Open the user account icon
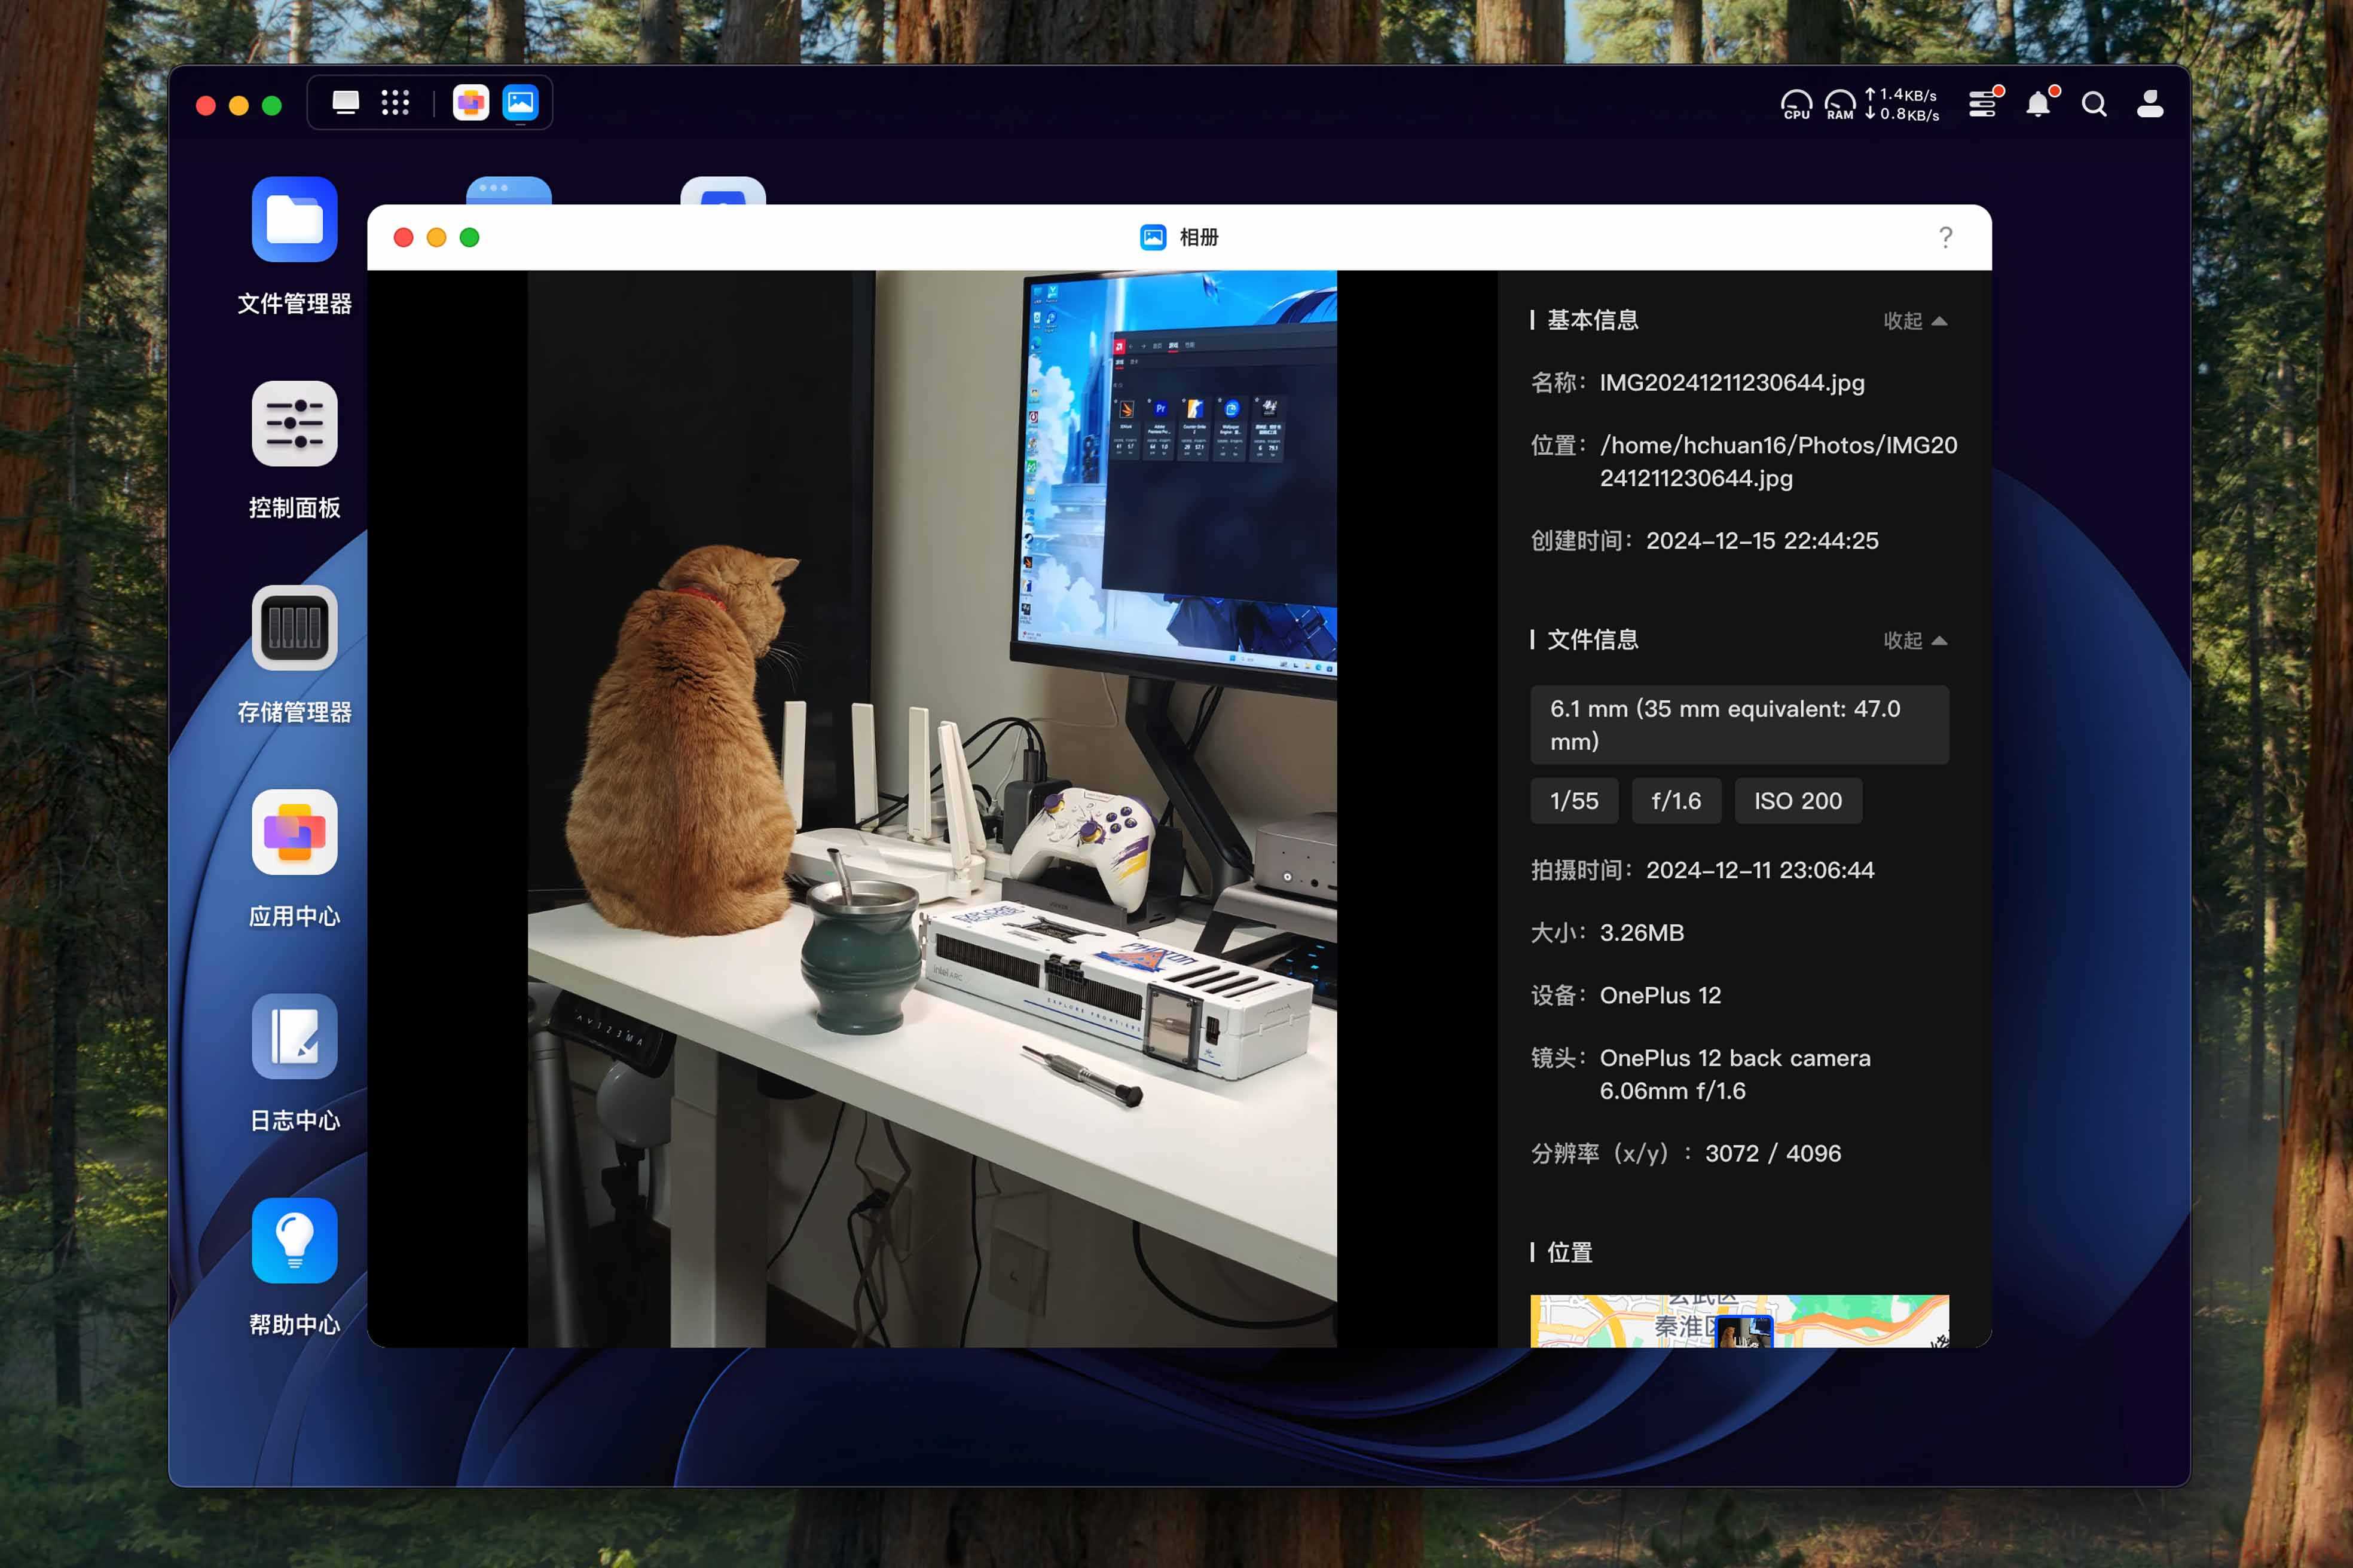This screenshot has height=1568, width=2353. [2150, 104]
